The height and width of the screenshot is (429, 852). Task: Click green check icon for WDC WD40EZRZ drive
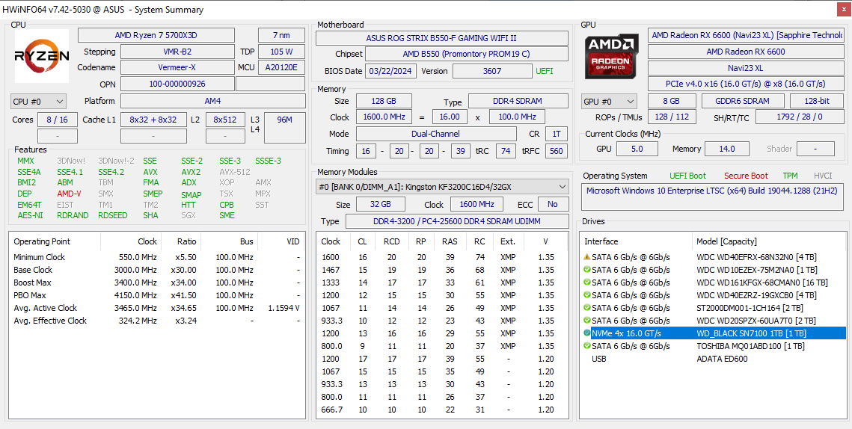tap(587, 295)
